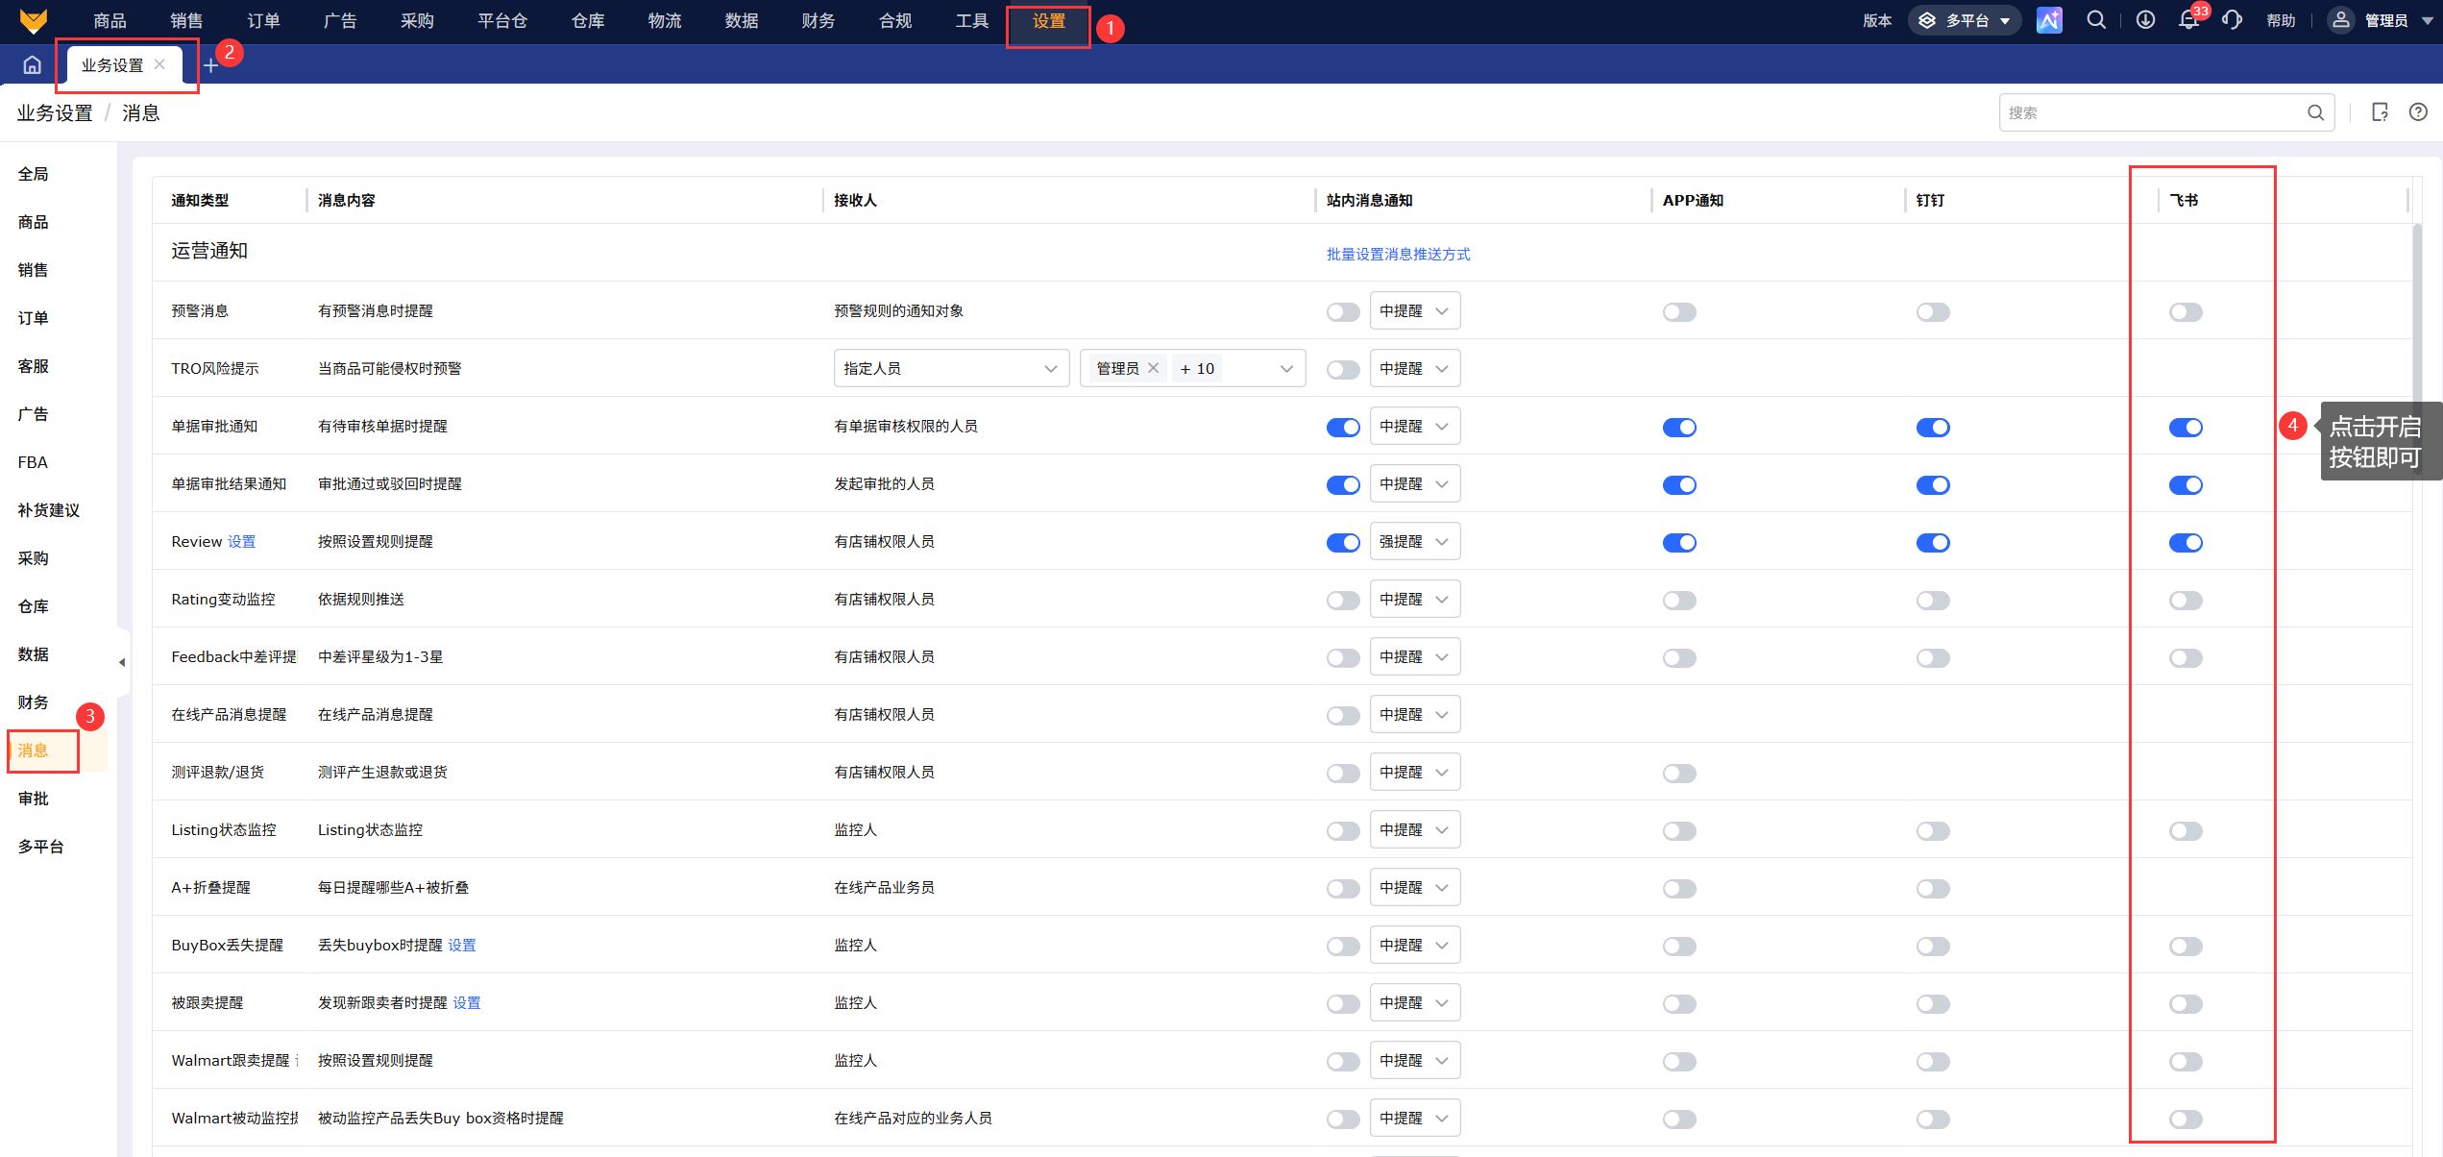Screen dimensions: 2443x1157
Task: Enable 飞书 toggle for 预警消息
Action: [2185, 312]
